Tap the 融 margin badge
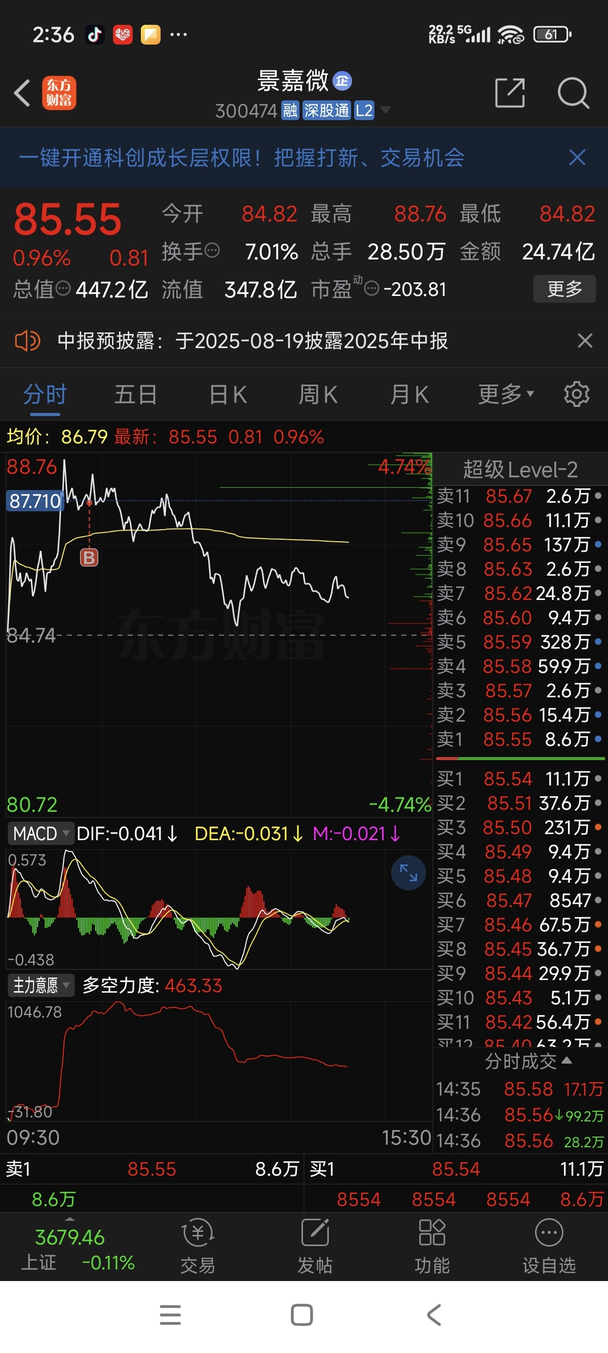 [290, 110]
